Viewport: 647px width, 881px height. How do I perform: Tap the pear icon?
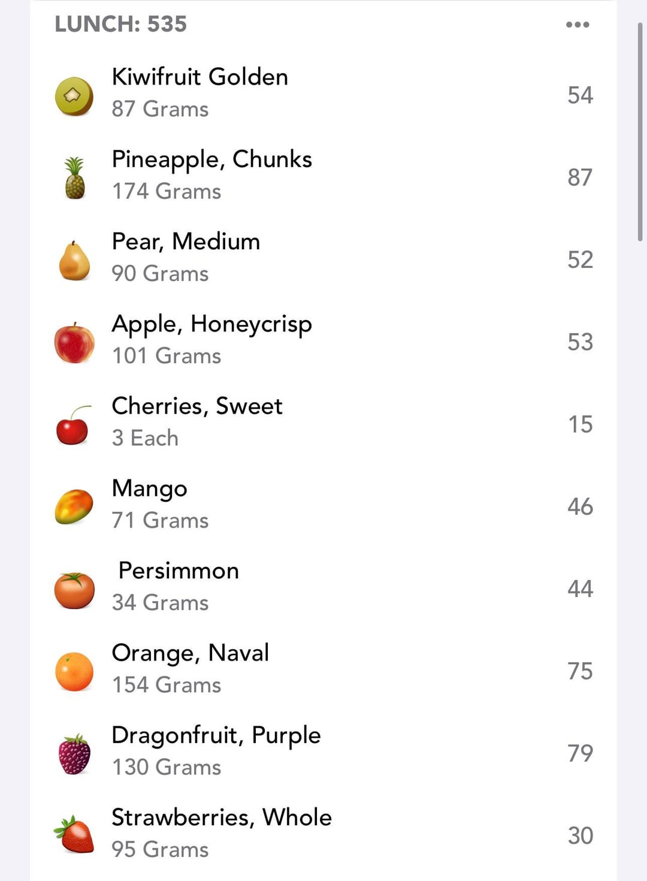(74, 261)
